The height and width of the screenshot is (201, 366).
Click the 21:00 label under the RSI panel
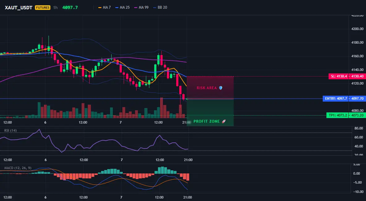(188, 160)
